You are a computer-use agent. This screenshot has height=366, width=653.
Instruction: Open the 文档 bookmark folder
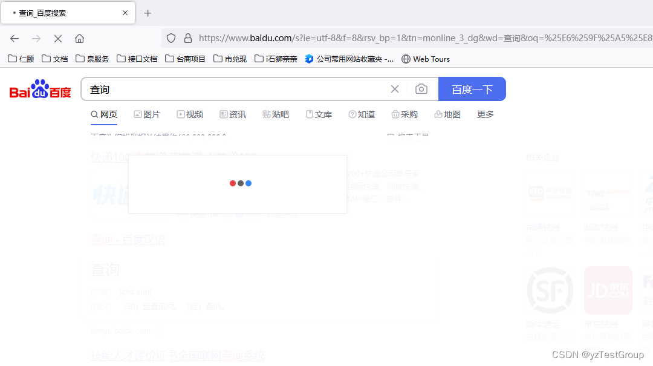coord(55,59)
